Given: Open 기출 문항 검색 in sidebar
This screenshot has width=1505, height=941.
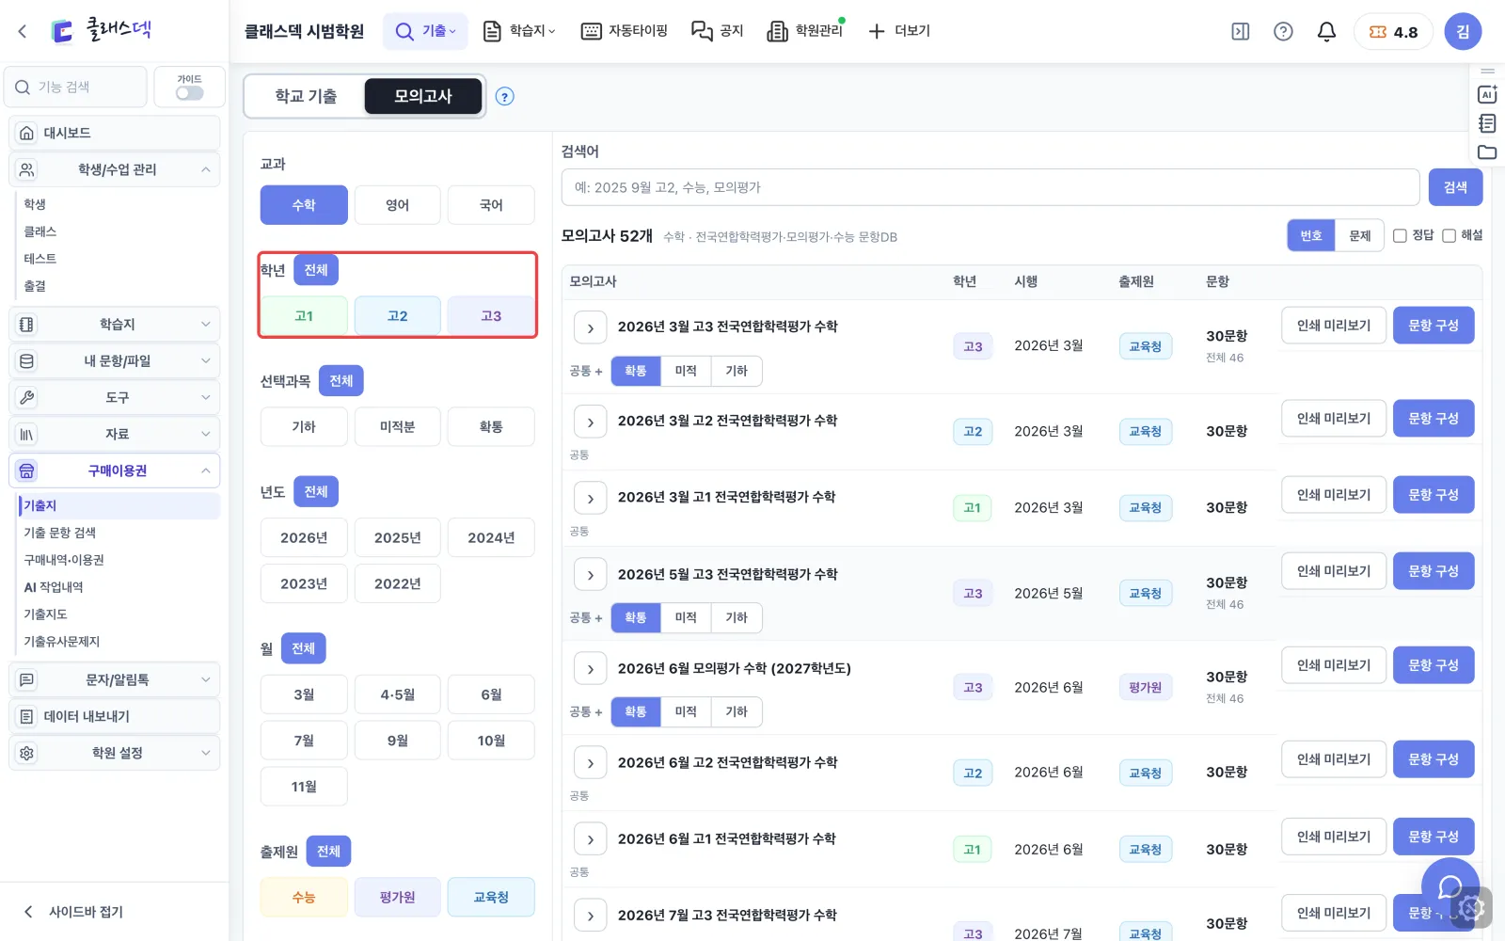Looking at the screenshot, I should [x=60, y=533].
